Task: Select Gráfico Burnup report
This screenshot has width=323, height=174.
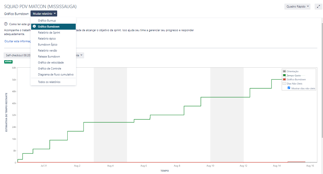Action: [x=47, y=20]
